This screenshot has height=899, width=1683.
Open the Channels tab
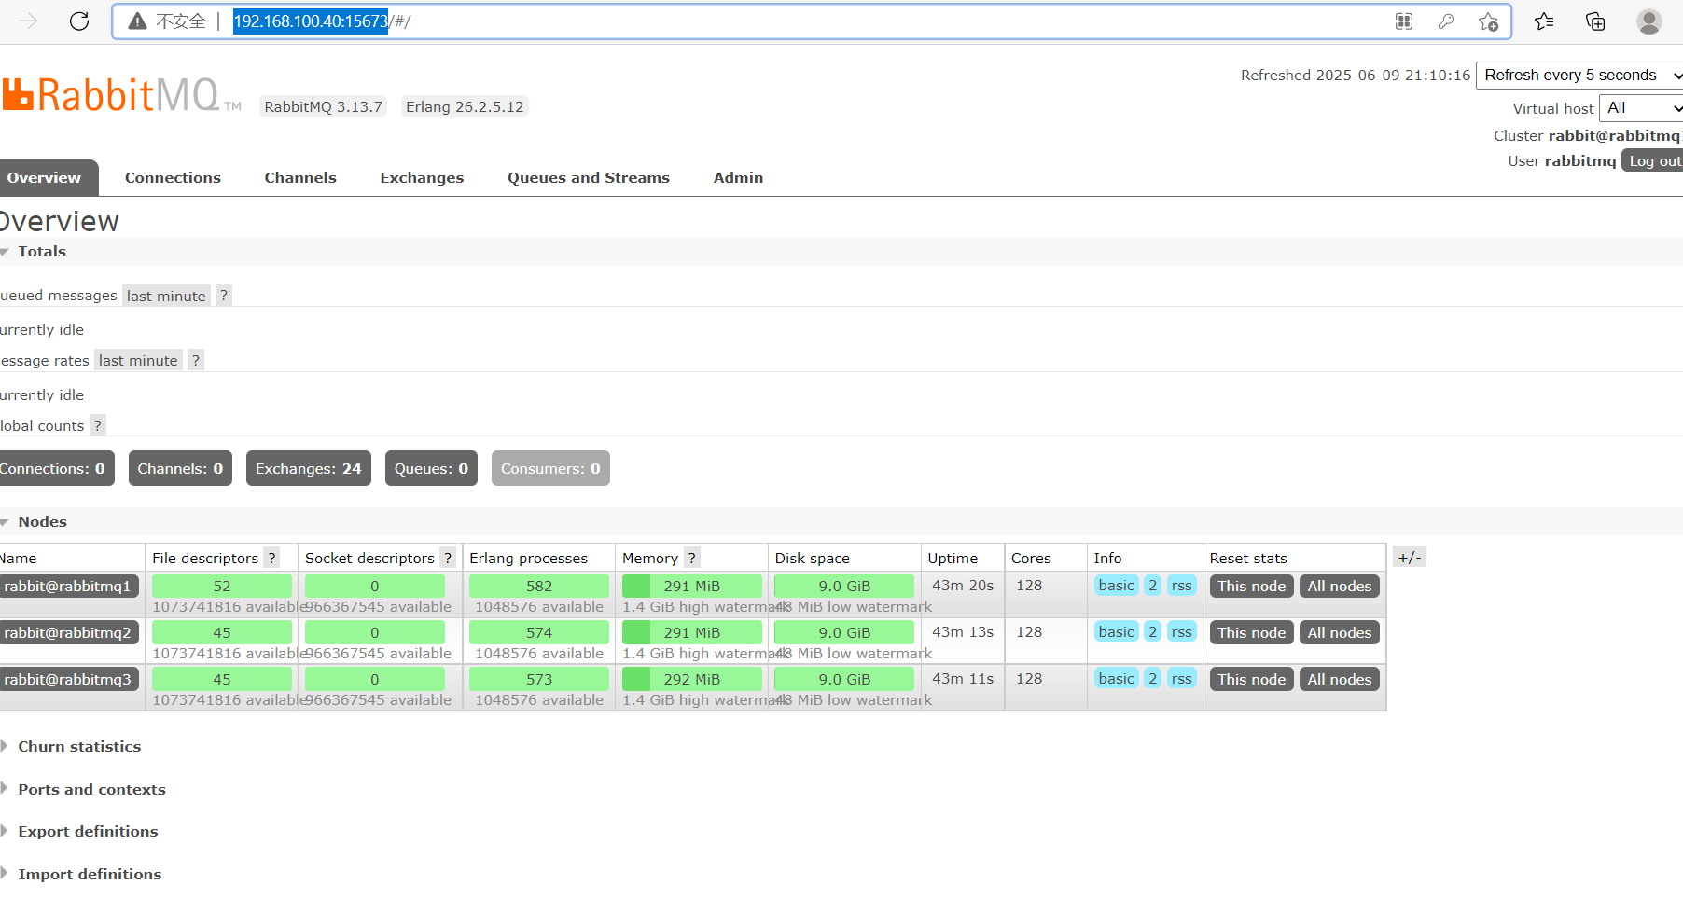[300, 178]
